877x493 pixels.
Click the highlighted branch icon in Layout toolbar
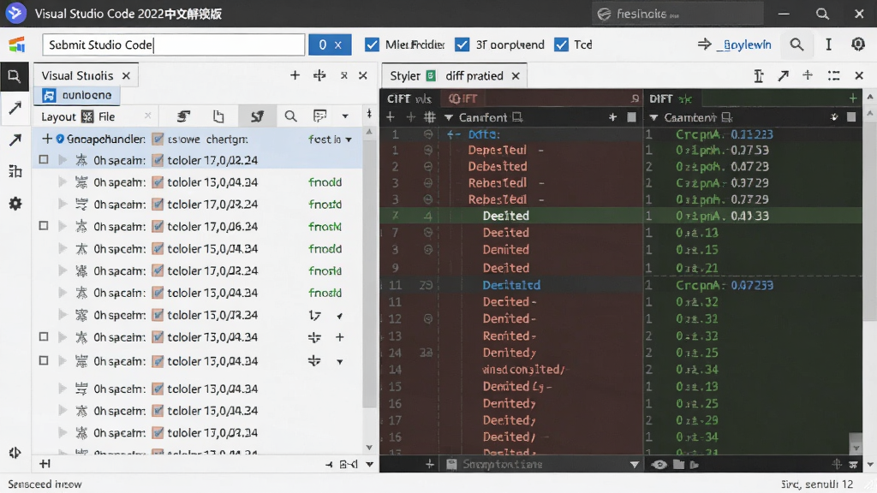257,116
